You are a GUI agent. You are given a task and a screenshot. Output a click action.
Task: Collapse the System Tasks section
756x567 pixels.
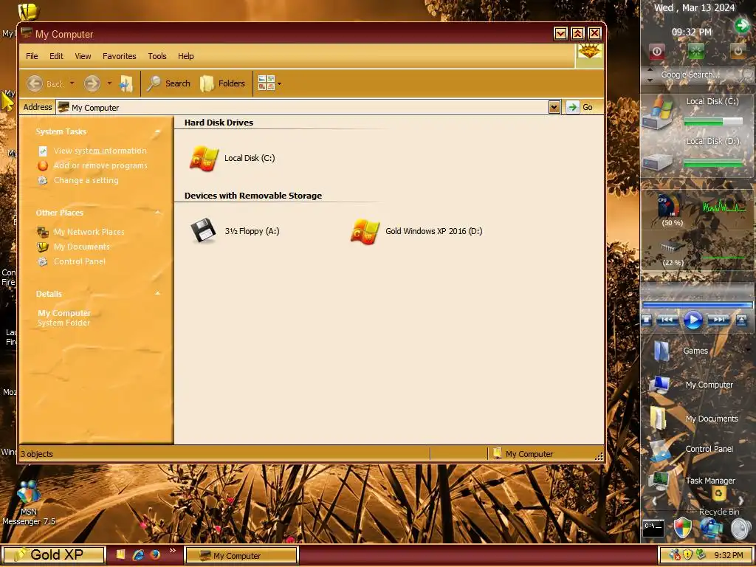click(157, 131)
